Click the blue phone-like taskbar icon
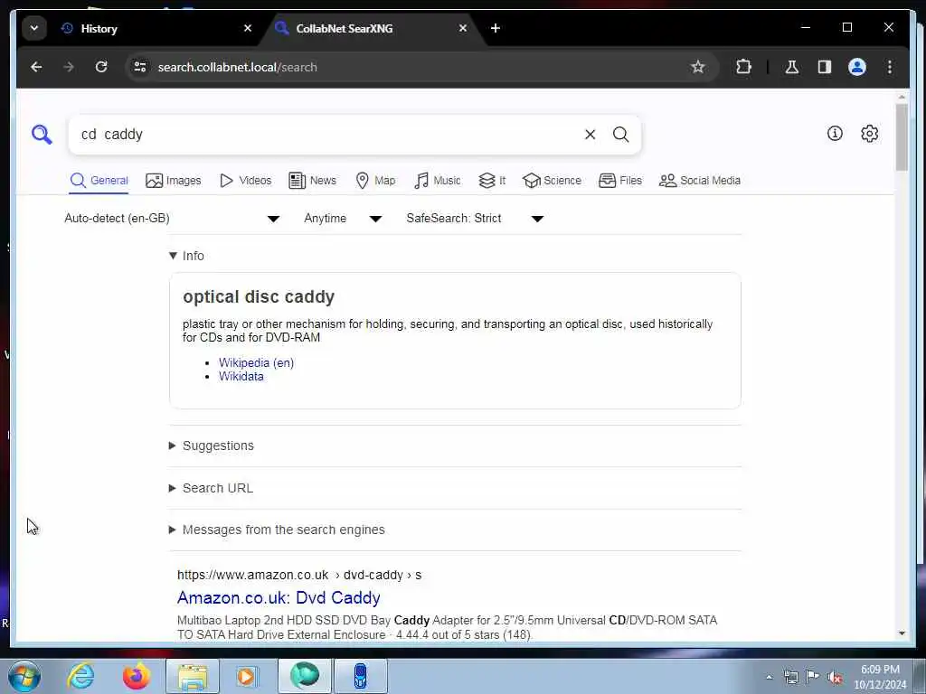The width and height of the screenshot is (926, 694). [x=360, y=676]
